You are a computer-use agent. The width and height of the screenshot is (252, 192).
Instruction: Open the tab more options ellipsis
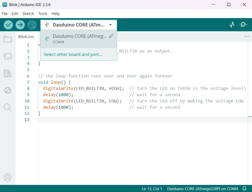(x=247, y=37)
